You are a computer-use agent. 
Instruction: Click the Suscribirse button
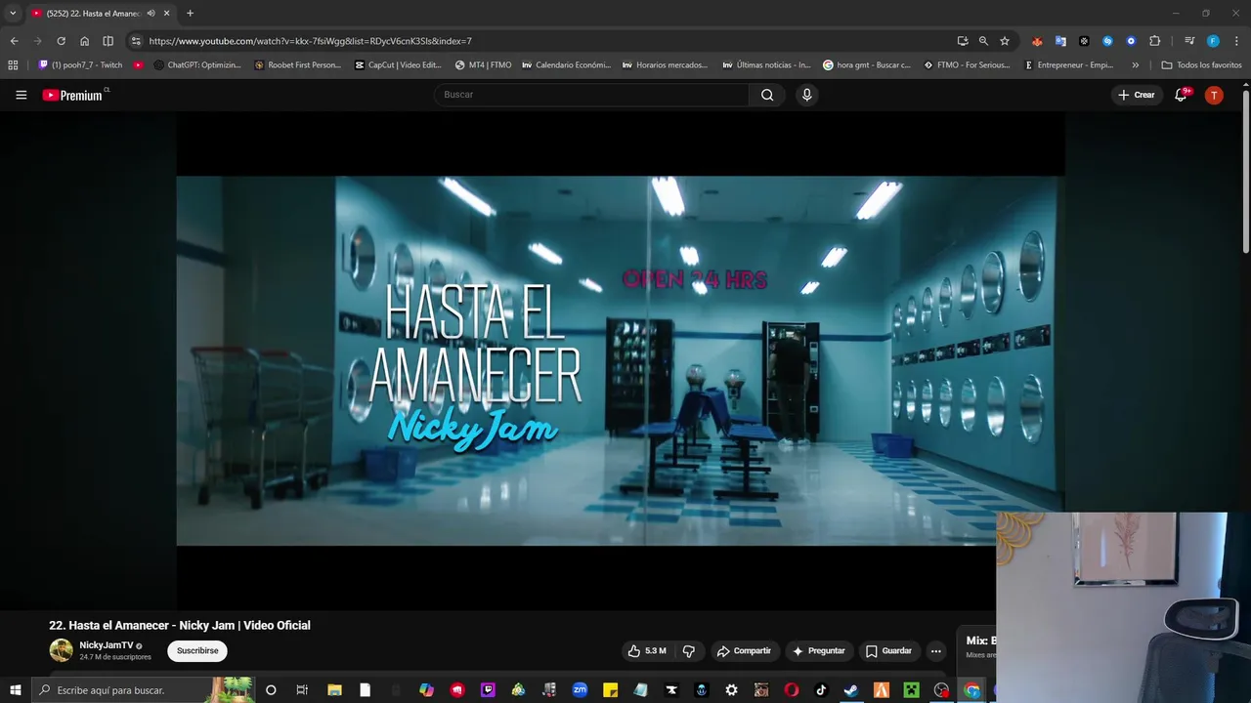[x=197, y=651]
